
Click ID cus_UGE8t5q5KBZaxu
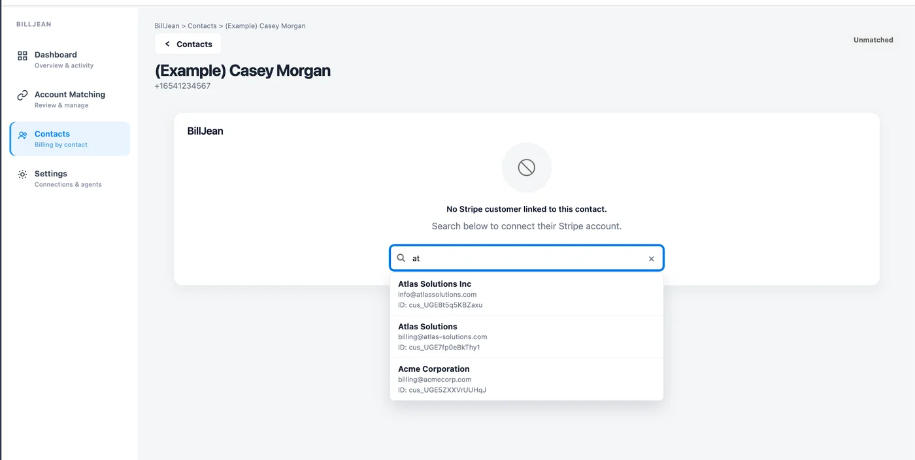tap(441, 304)
